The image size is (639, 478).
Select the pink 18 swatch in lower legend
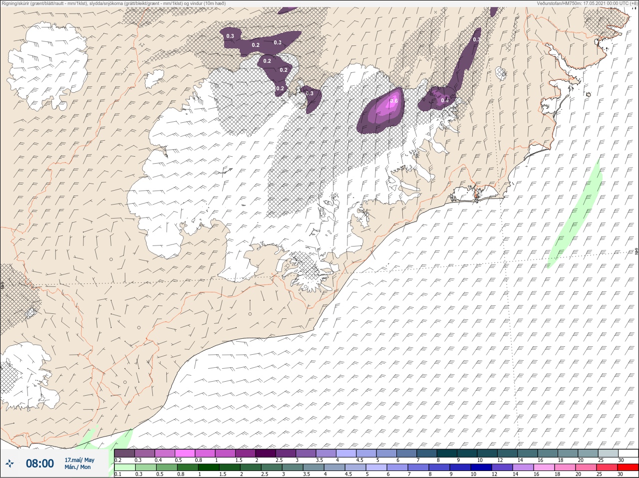pyautogui.click(x=565, y=468)
